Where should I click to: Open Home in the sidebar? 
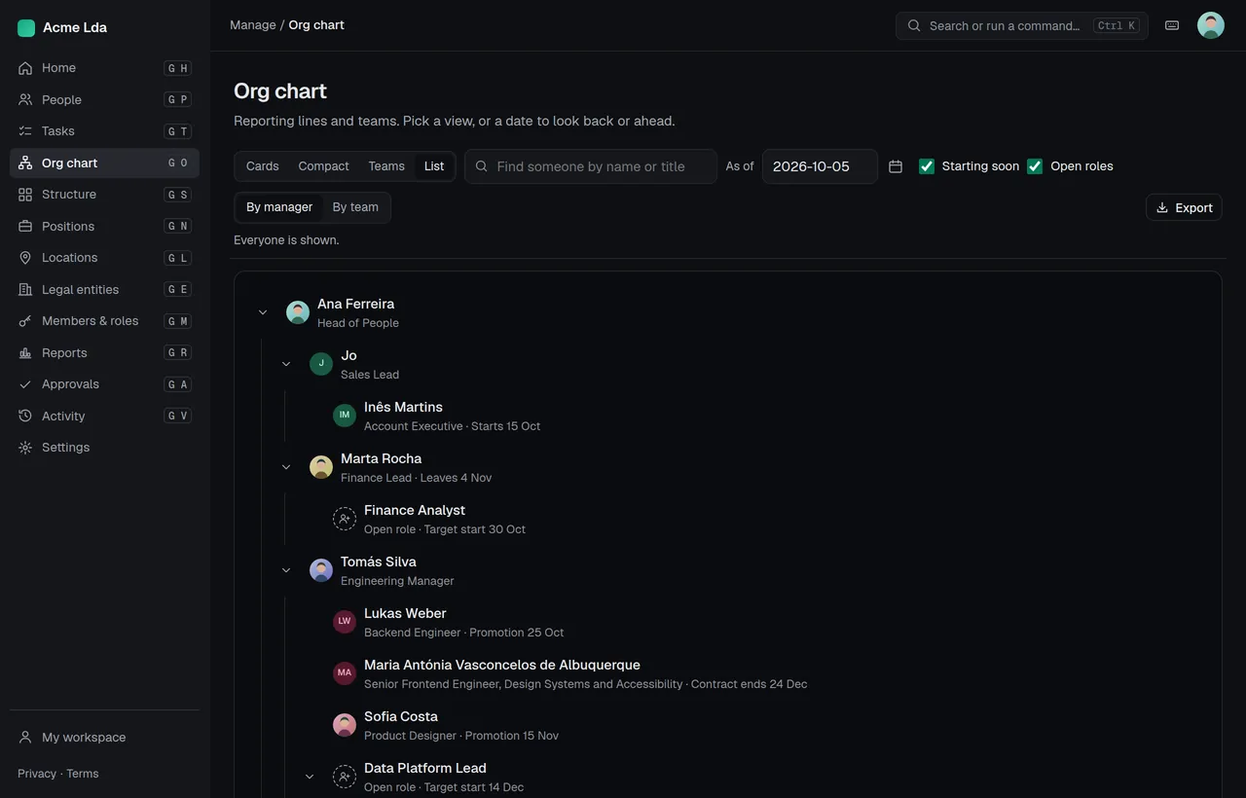[104, 68]
